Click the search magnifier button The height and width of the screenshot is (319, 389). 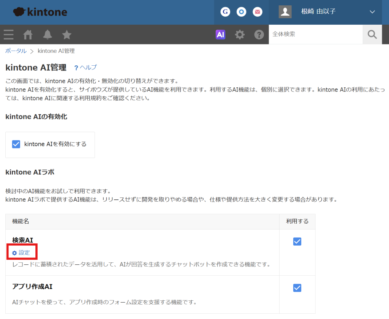(x=372, y=34)
